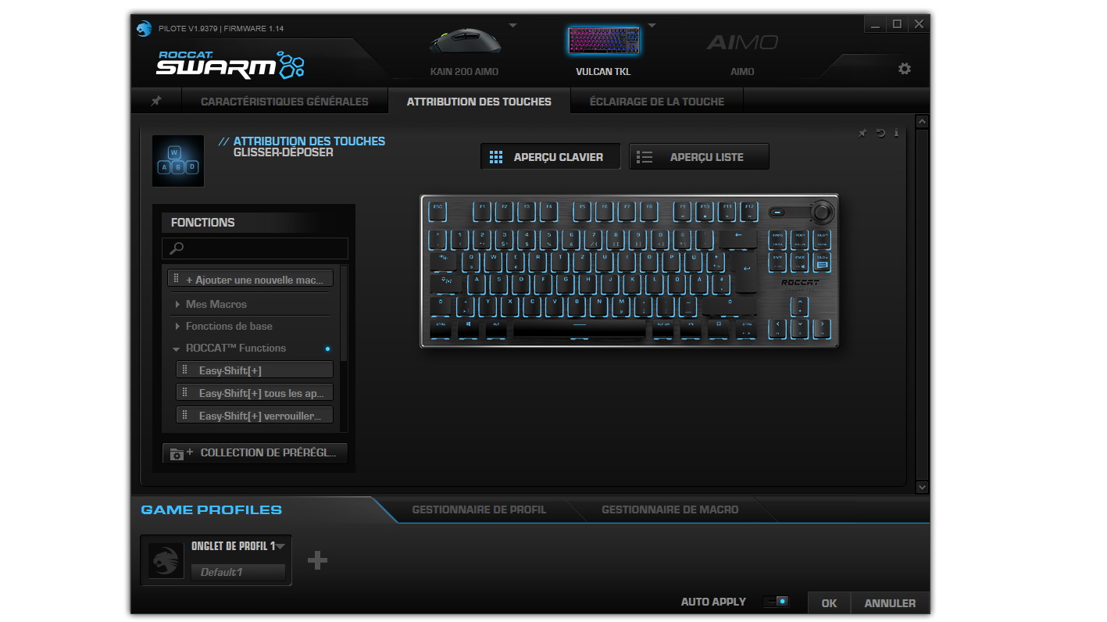
Task: Open the Gestionnaire de Macro tab
Action: coord(669,509)
